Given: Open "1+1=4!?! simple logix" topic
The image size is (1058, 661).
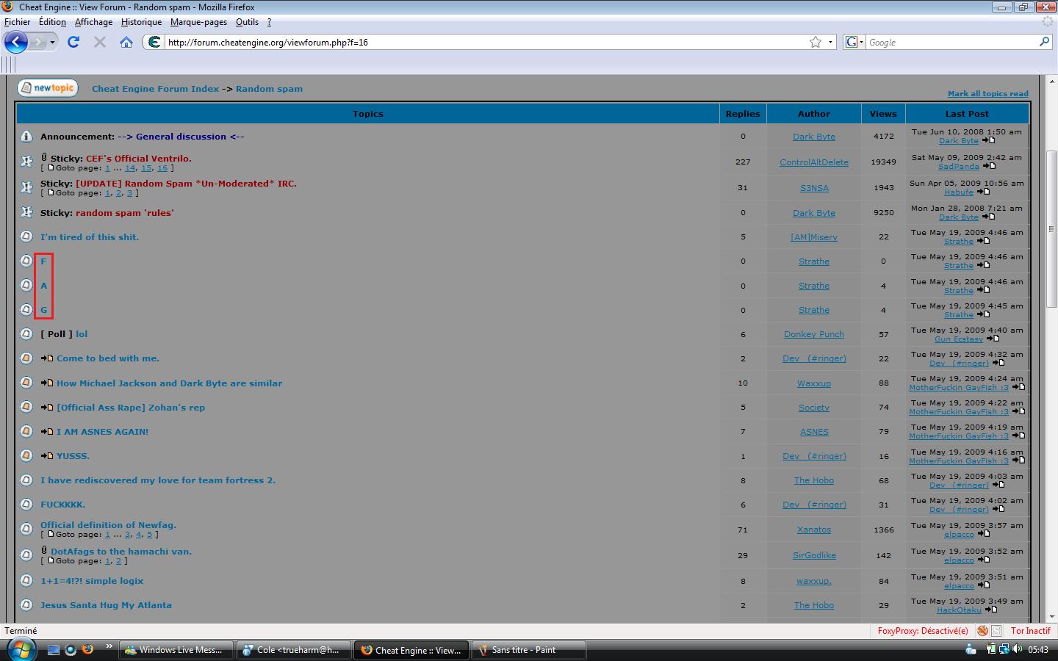Looking at the screenshot, I should (x=92, y=581).
